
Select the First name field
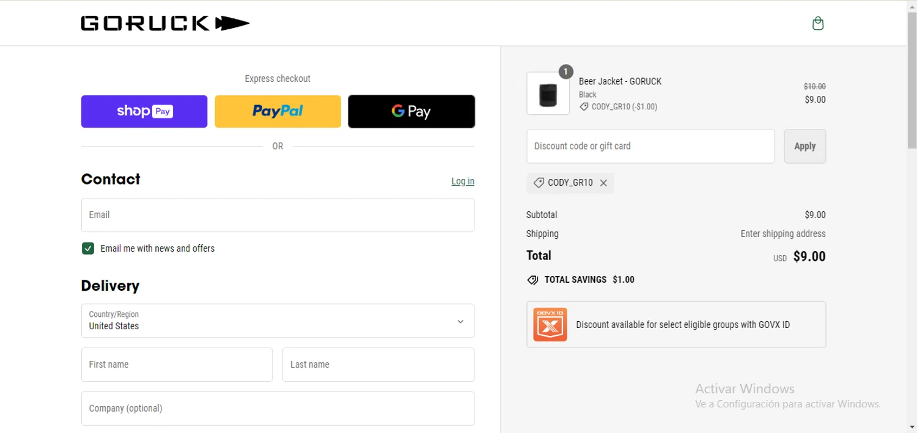click(177, 365)
